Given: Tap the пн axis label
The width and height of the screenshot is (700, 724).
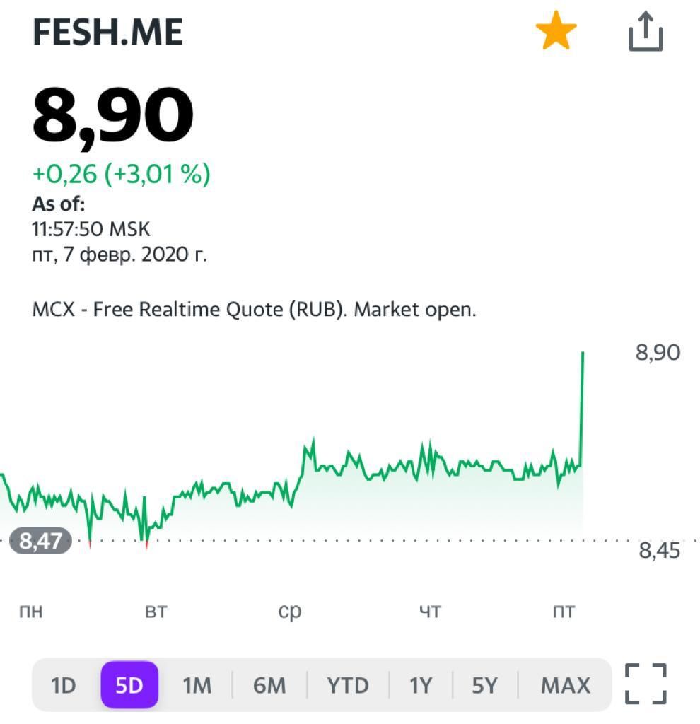Looking at the screenshot, I should point(31,611).
